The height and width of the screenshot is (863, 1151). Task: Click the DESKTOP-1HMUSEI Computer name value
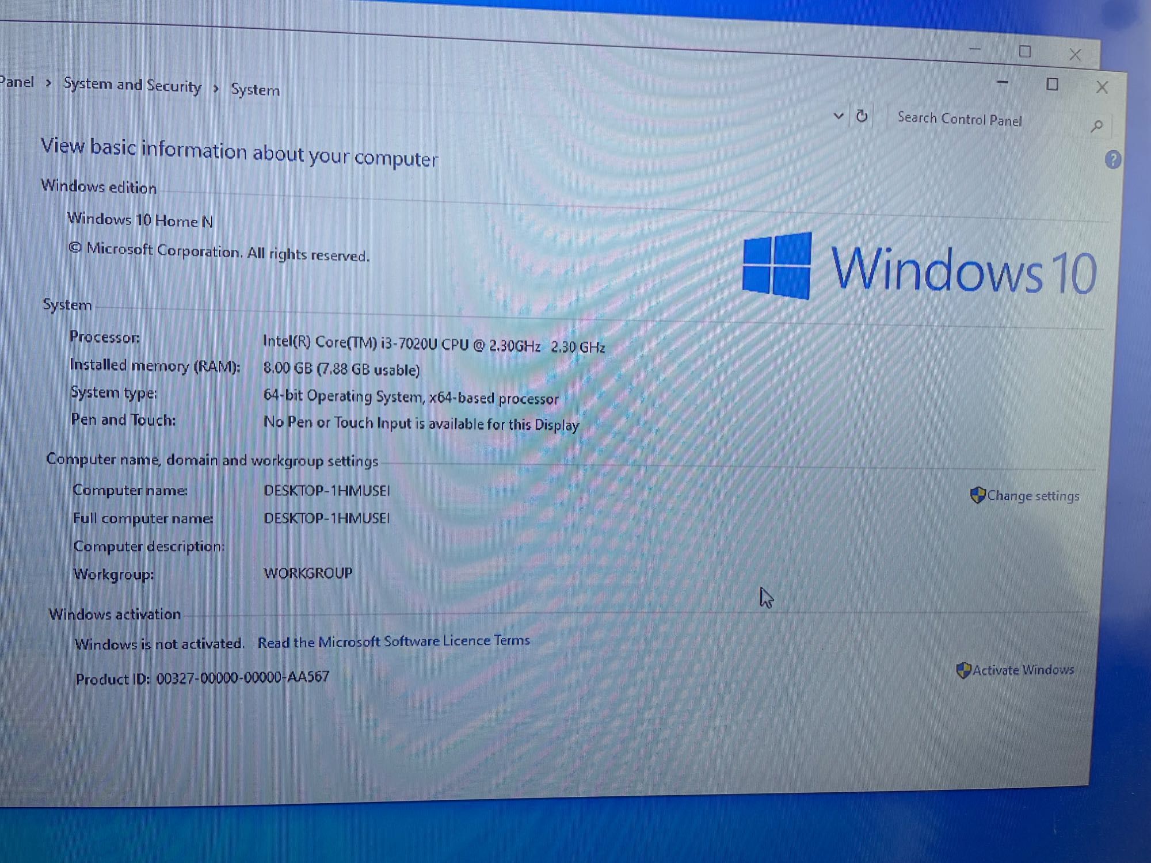327,491
